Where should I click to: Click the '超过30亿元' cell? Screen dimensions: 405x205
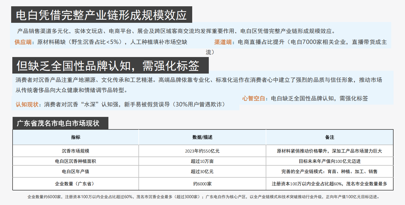click(202, 171)
